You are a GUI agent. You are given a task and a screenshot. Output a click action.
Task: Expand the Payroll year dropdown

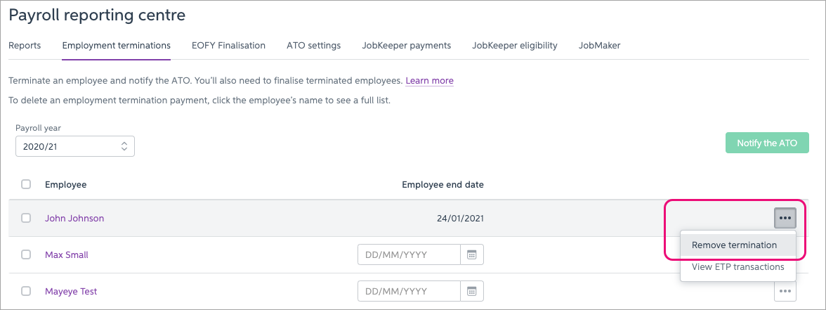click(75, 146)
